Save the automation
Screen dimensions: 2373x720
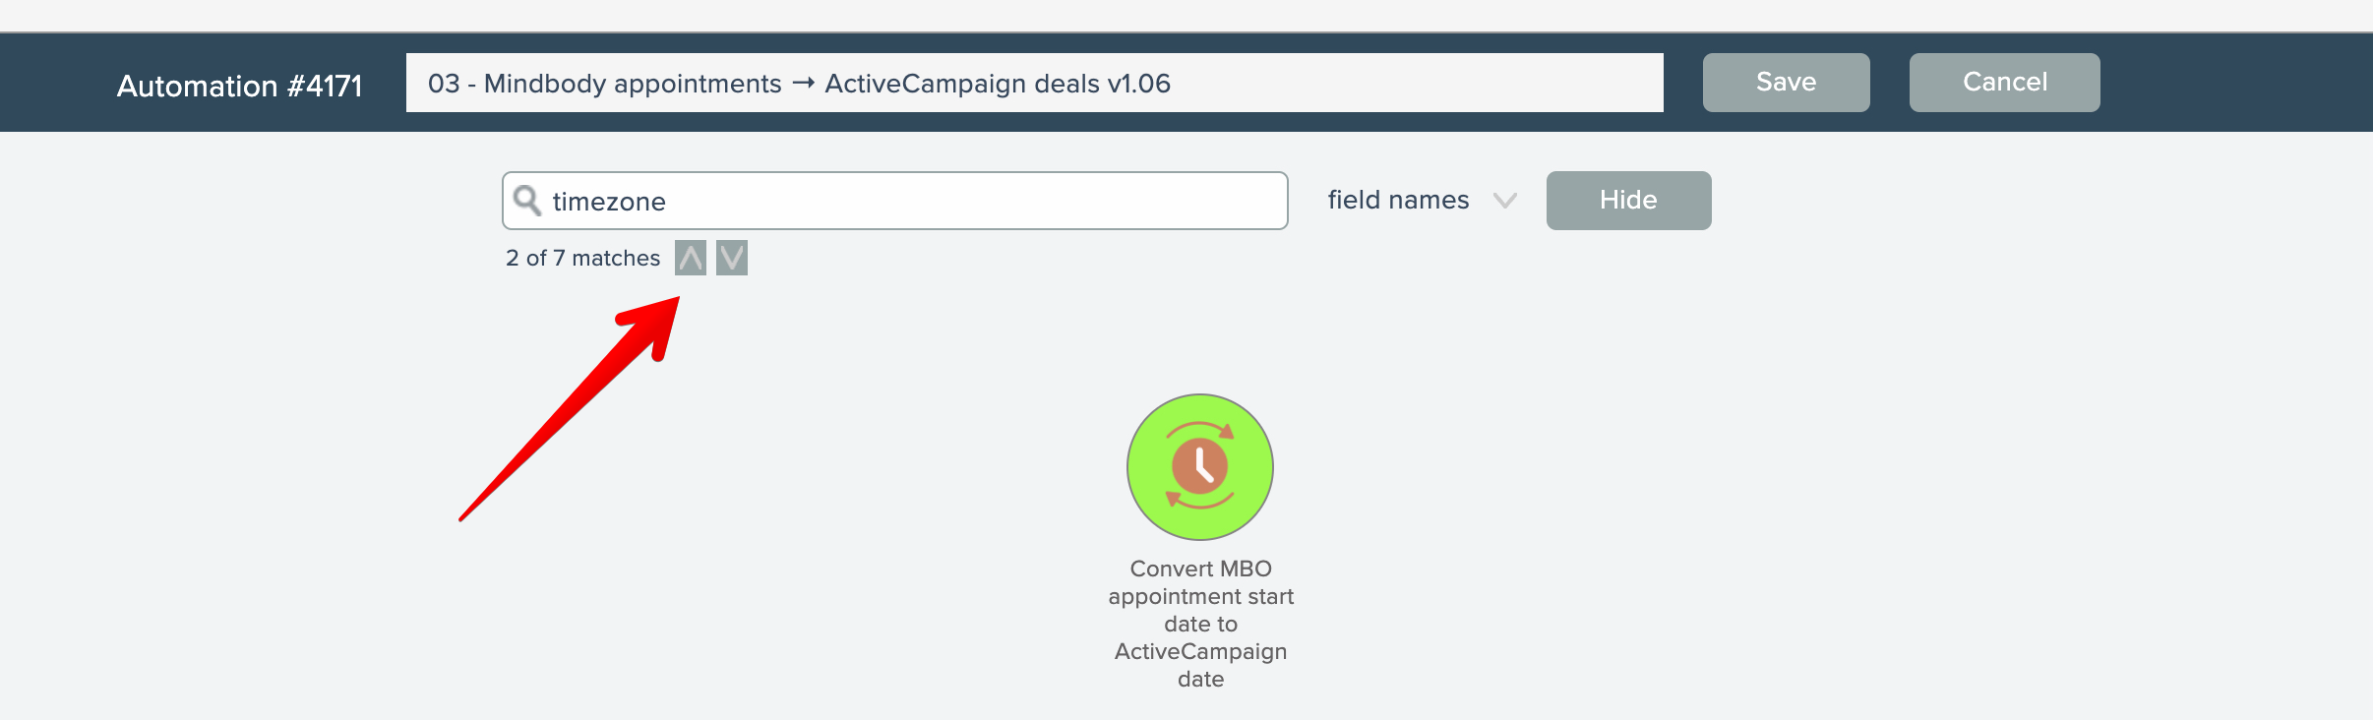1786,83
